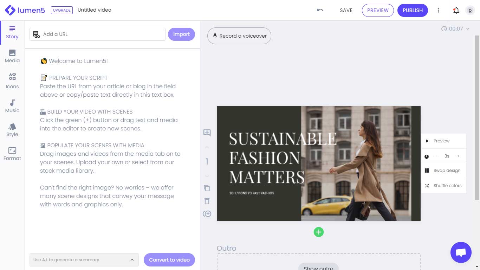
Task: Decrease scene duration with minus button
Action: tap(436, 156)
